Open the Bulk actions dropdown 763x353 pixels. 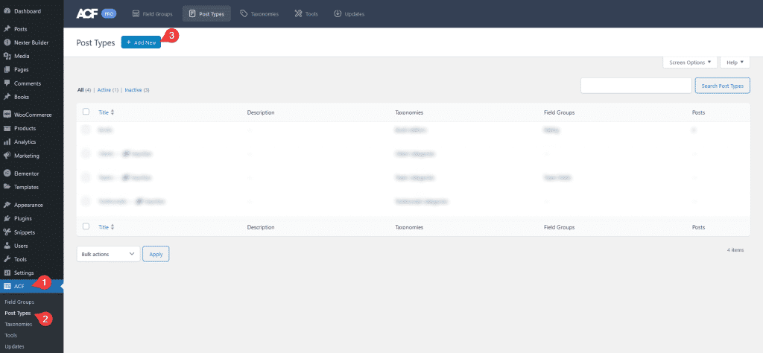click(108, 254)
